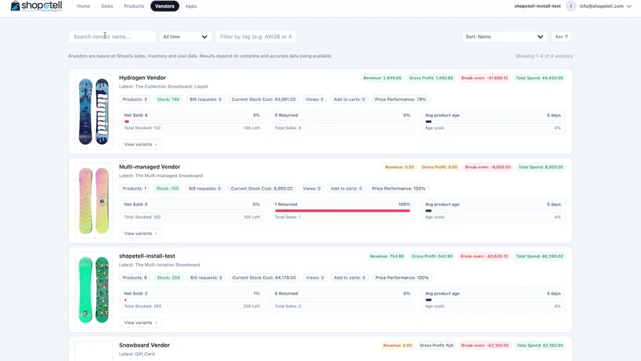Click shopetell-install-test Revenue: 754.90 badge
This screenshot has width=641, height=361.
coord(387,256)
